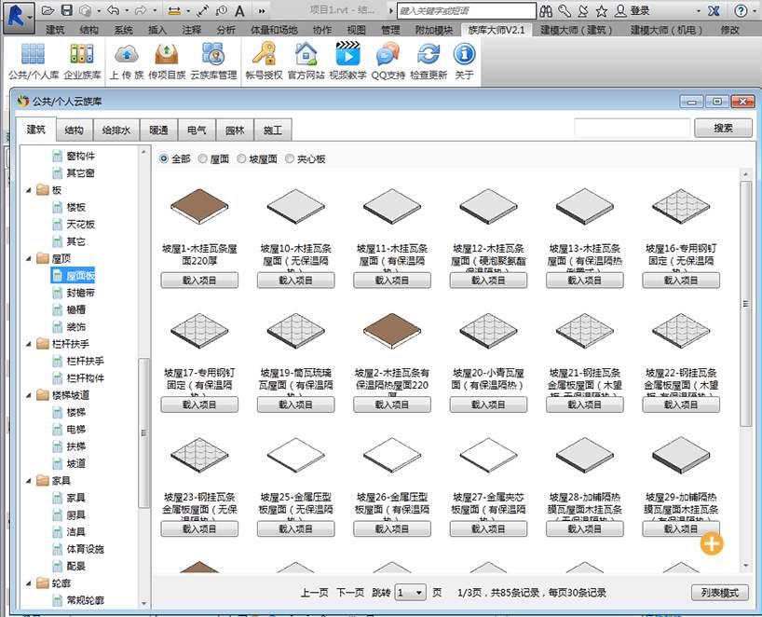Screen dimensions: 762x617
Task: Open the 跳转 page number dropdown
Action: click(x=411, y=593)
